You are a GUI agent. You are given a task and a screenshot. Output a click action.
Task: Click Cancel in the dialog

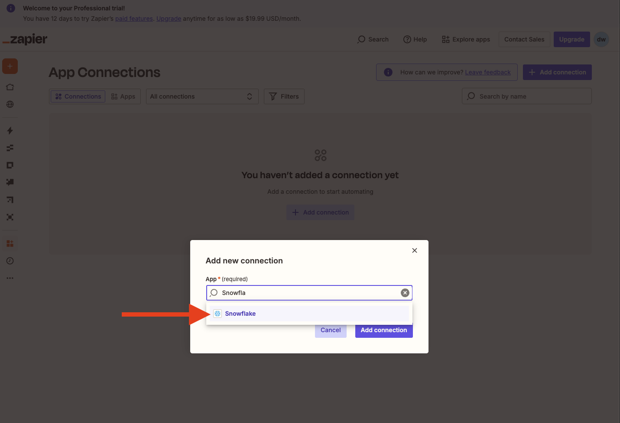click(331, 330)
